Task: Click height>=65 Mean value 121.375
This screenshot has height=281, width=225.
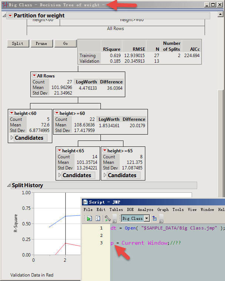Action: [135, 162]
